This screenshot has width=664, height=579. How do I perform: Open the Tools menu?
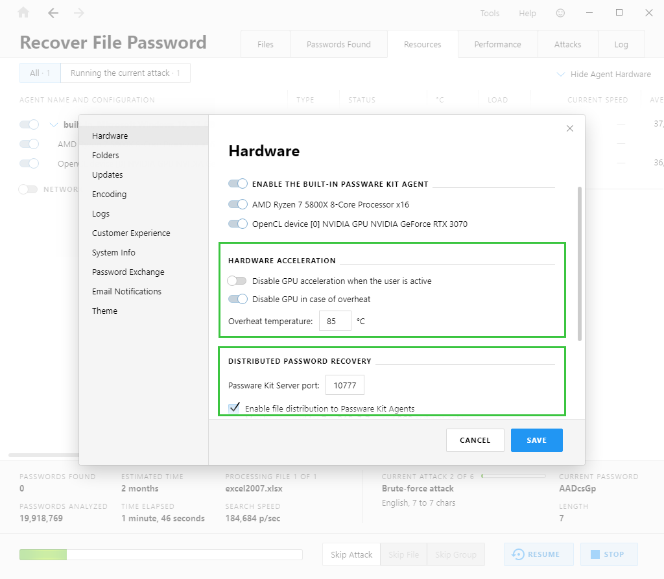(x=490, y=13)
